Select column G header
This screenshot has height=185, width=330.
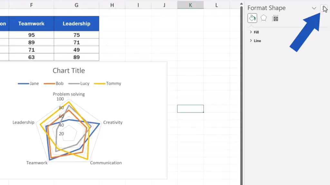[76, 5]
